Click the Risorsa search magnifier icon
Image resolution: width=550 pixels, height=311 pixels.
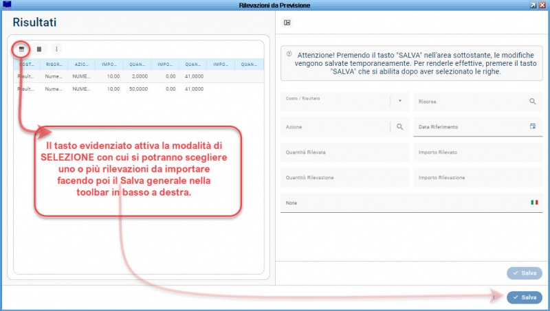click(x=532, y=102)
